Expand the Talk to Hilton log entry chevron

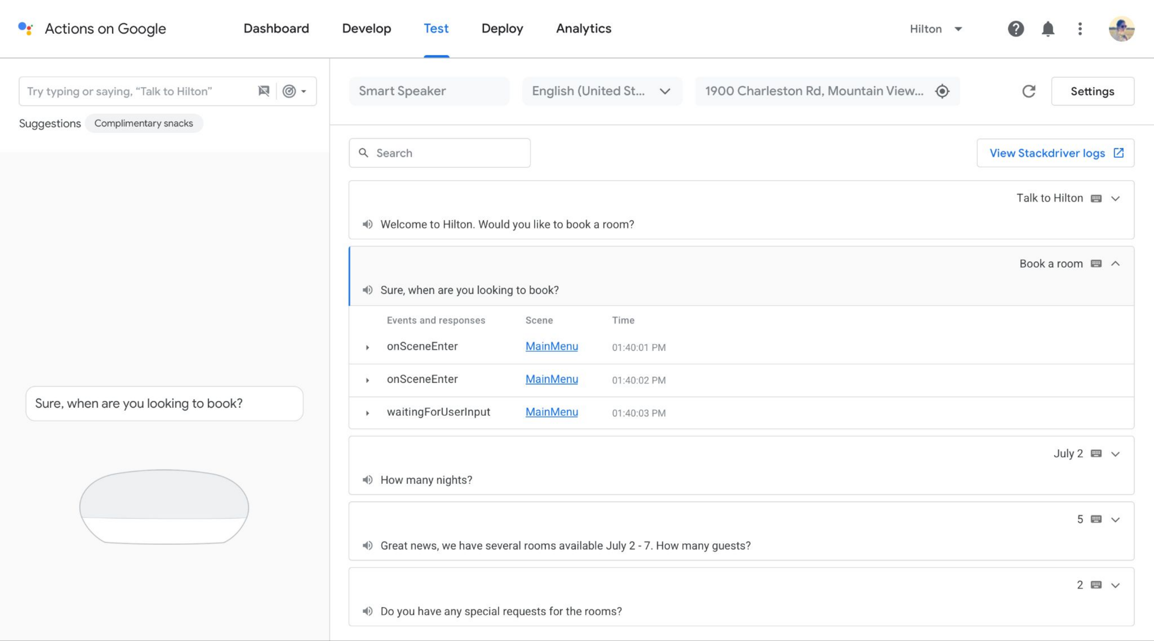(1116, 198)
